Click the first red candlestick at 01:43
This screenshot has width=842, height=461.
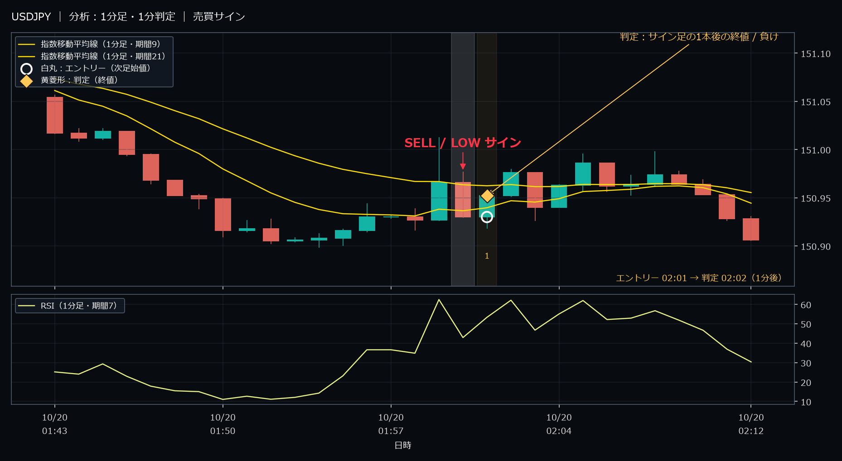55,115
